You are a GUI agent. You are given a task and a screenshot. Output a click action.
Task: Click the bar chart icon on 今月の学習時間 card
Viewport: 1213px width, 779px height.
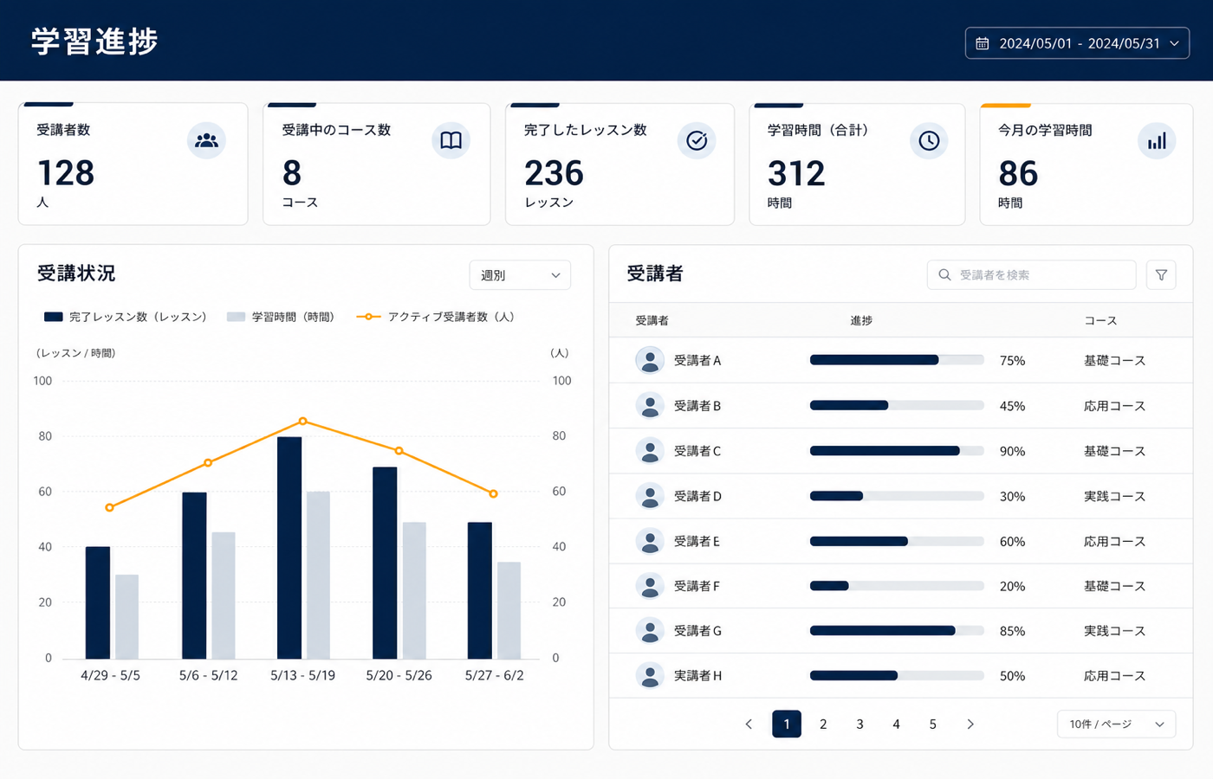pos(1157,141)
